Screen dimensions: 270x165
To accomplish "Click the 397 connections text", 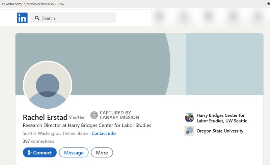I will click(38, 141).
